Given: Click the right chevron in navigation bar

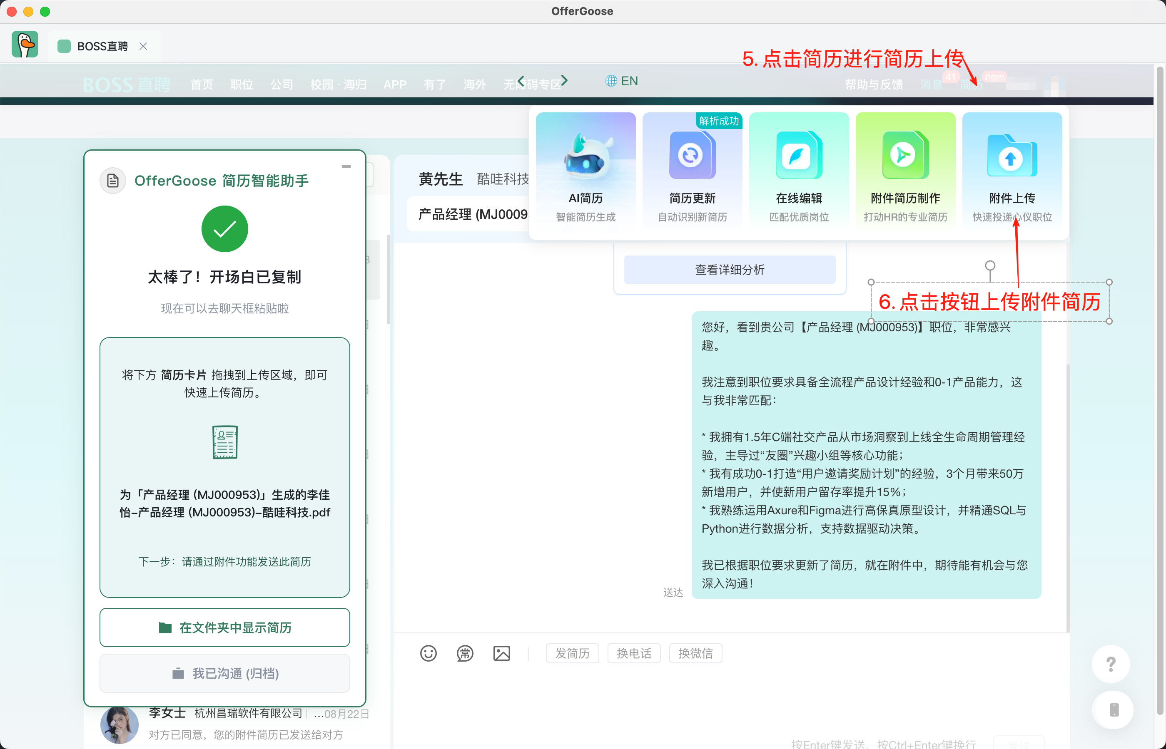Looking at the screenshot, I should pos(564,81).
